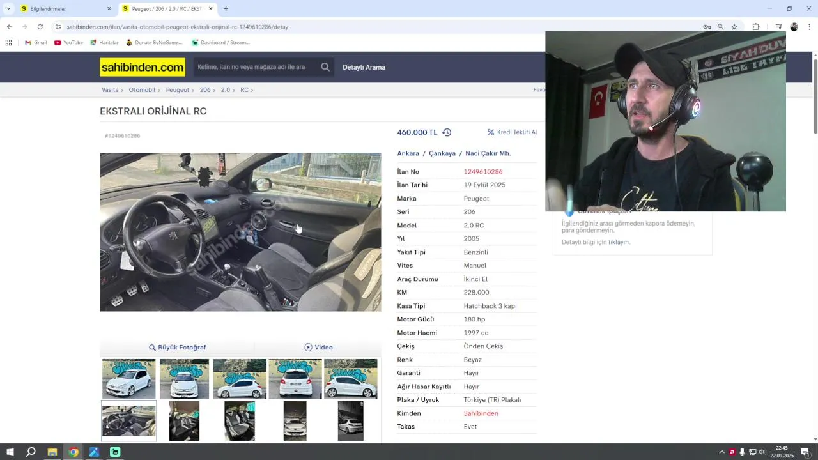Image resolution: width=818 pixels, height=460 pixels.
Task: Select the second thumbnail showing car front
Action: [x=184, y=379]
